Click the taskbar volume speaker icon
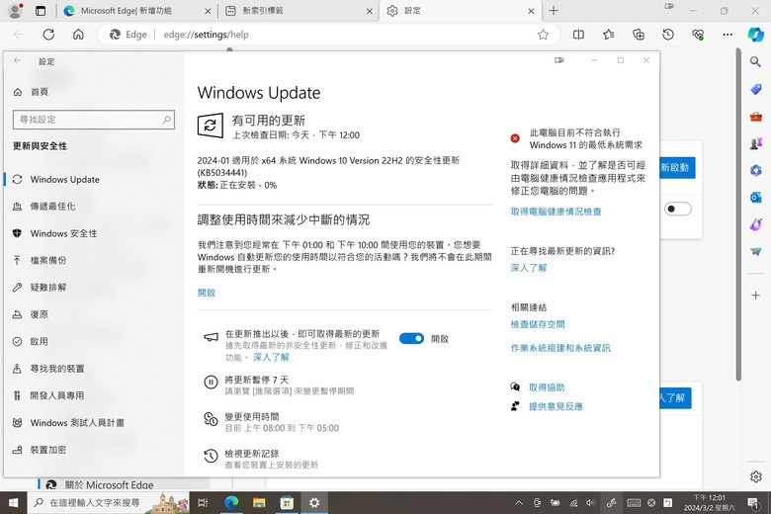This screenshot has height=514, width=771. coord(590,503)
